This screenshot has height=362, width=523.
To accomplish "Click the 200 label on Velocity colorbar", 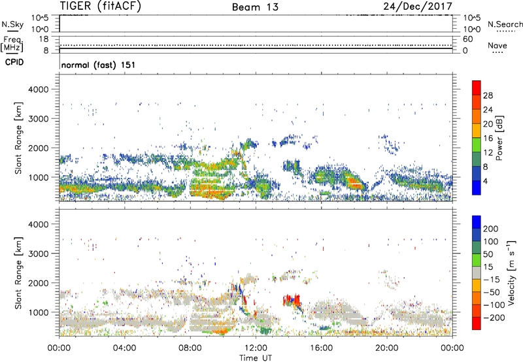I will [491, 229].
